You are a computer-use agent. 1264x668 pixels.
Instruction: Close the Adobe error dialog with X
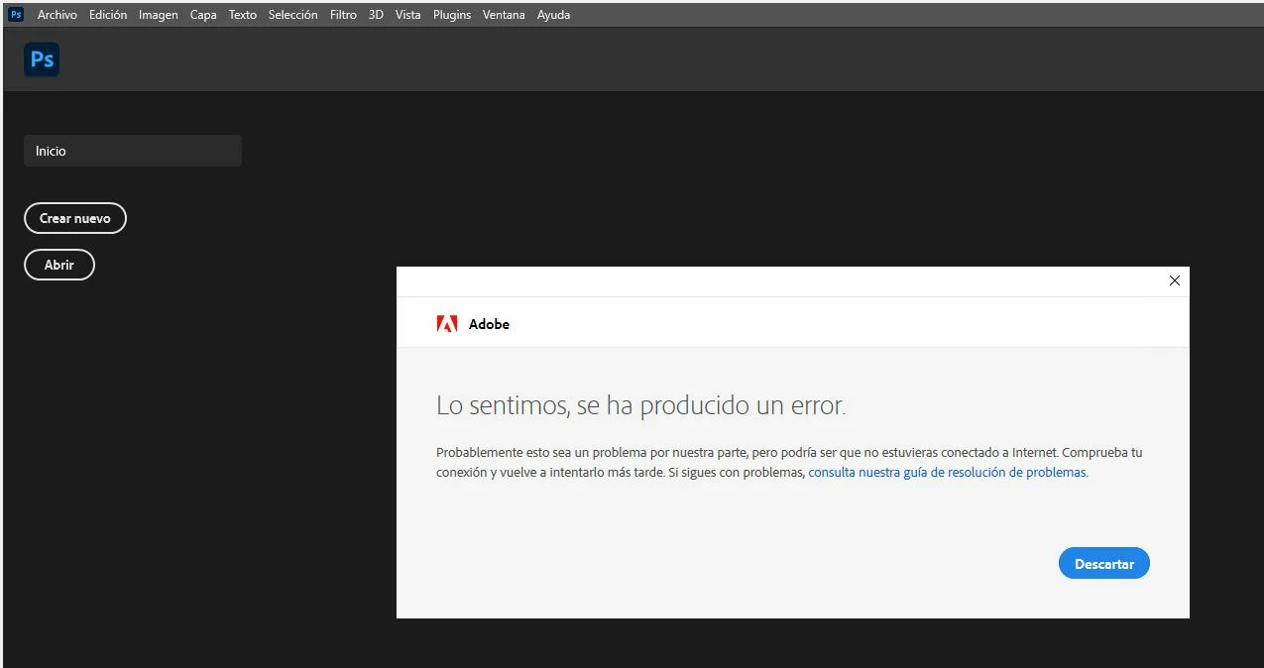click(1175, 280)
